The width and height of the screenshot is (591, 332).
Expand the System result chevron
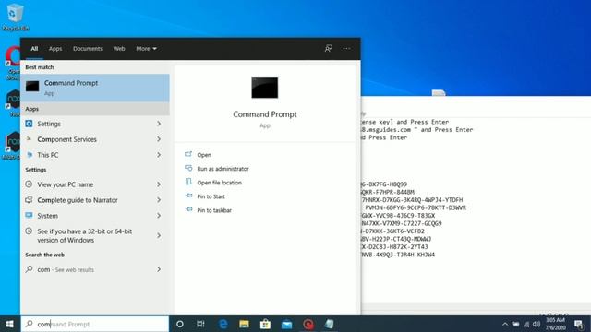pyautogui.click(x=159, y=216)
